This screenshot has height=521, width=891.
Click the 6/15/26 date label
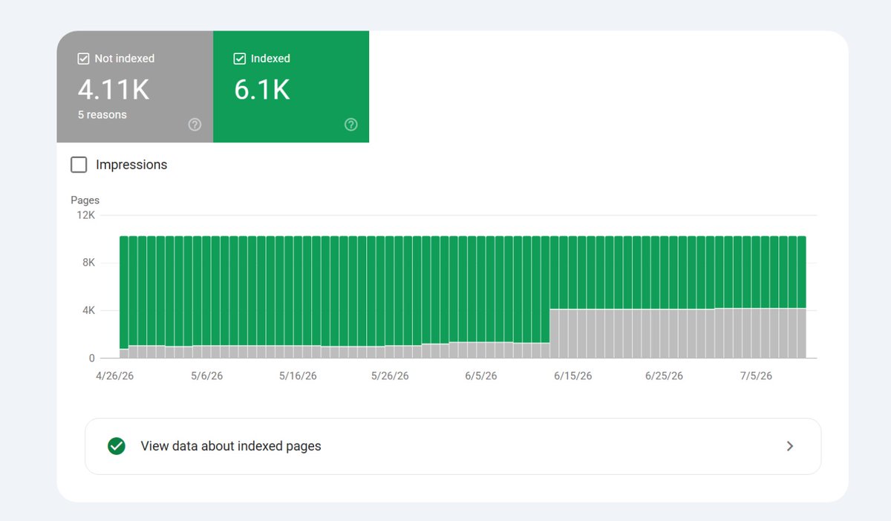click(x=573, y=376)
